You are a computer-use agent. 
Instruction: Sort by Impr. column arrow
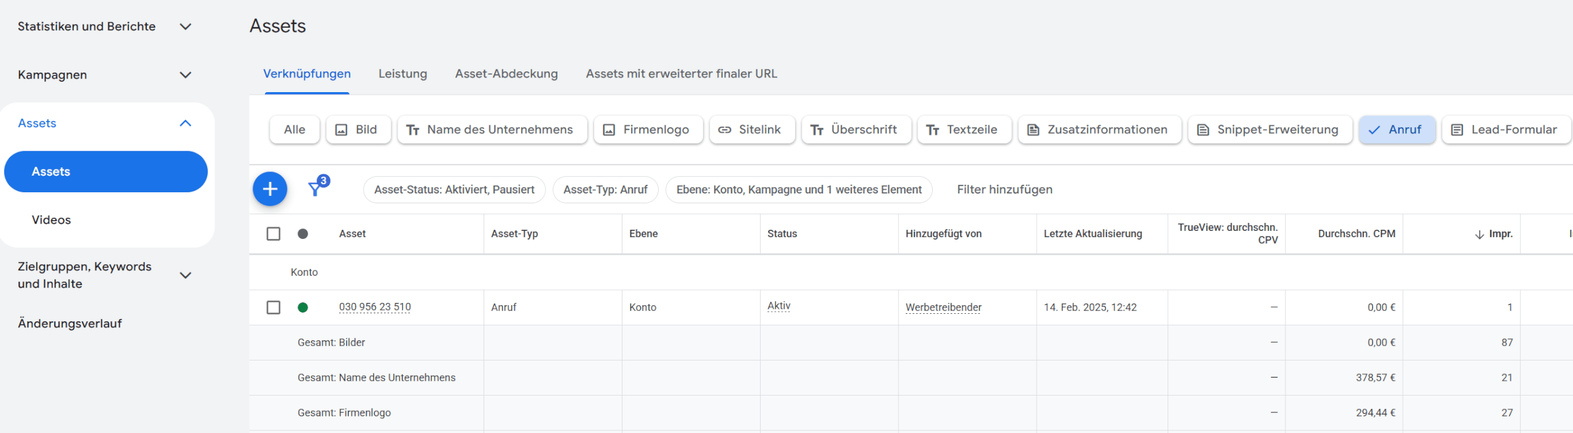pyautogui.click(x=1479, y=235)
